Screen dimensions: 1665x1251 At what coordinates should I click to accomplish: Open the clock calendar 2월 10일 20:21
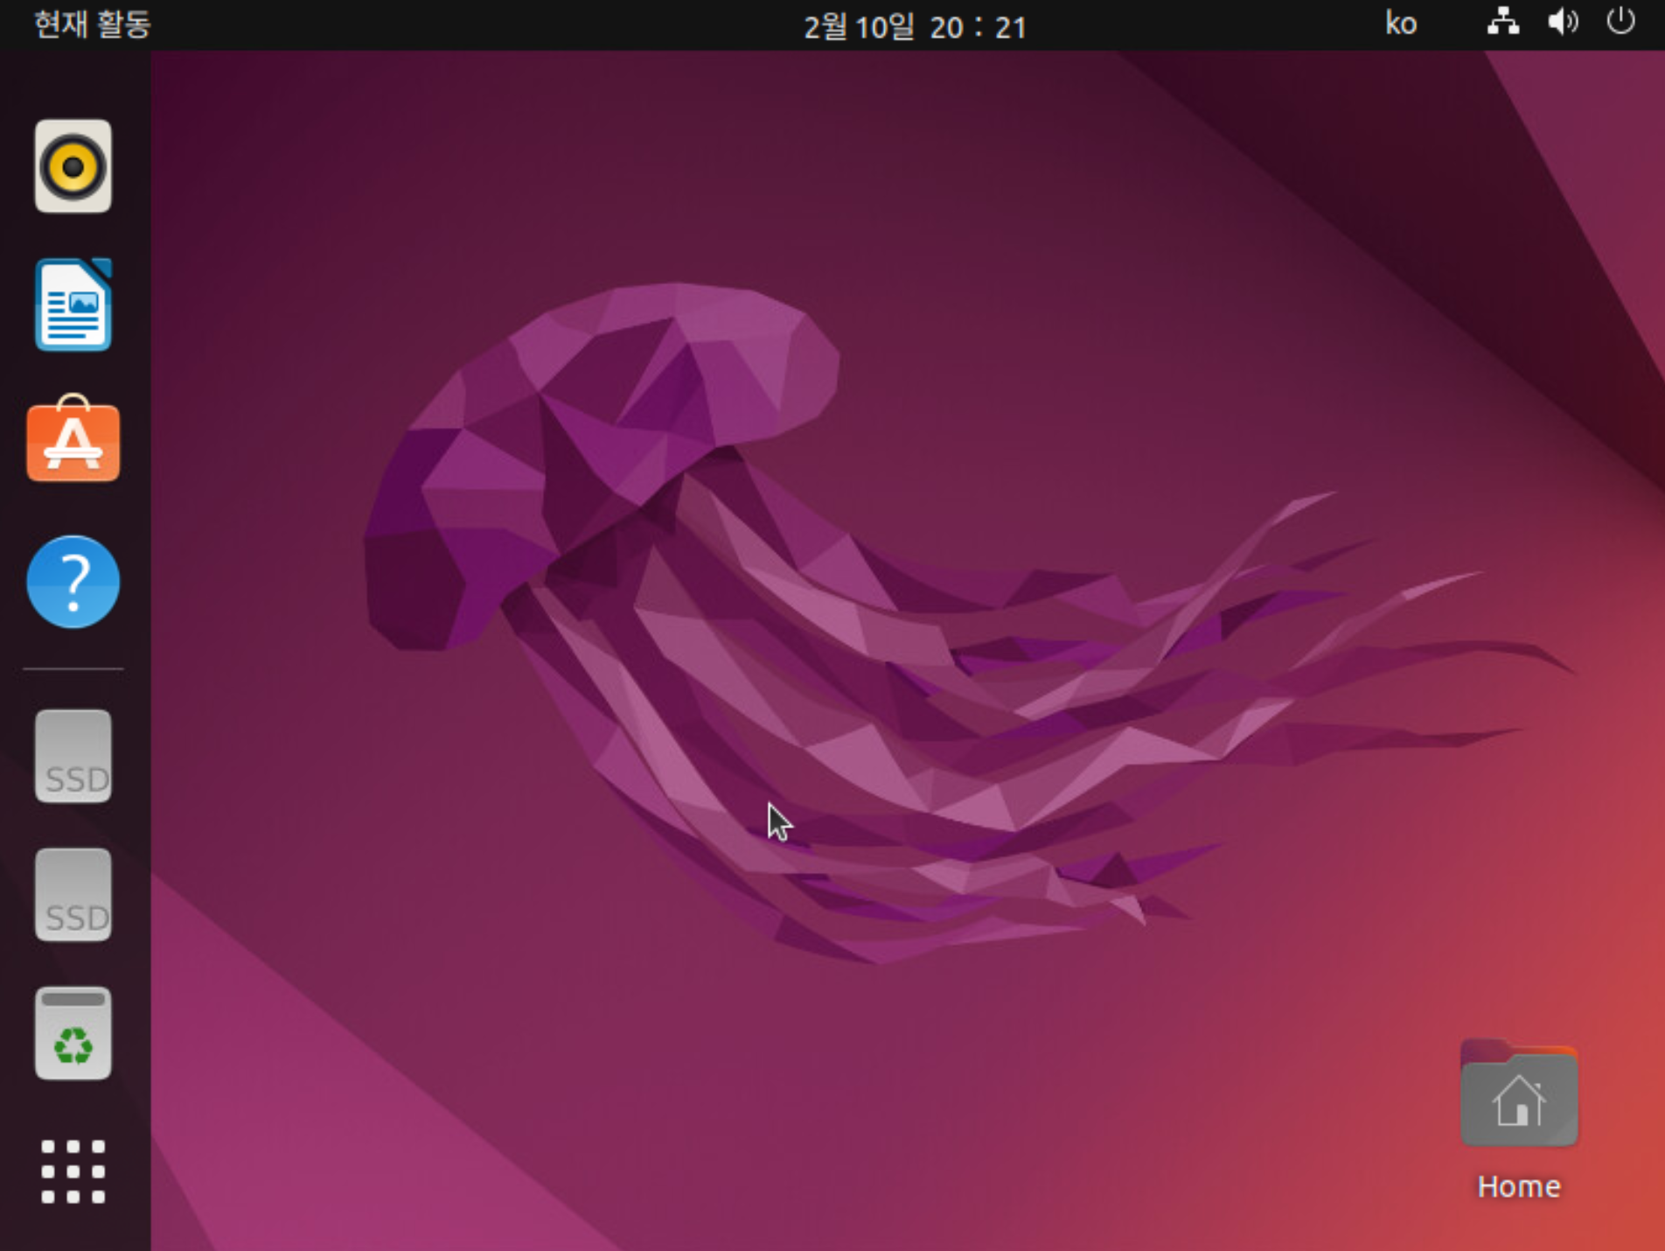point(915,26)
